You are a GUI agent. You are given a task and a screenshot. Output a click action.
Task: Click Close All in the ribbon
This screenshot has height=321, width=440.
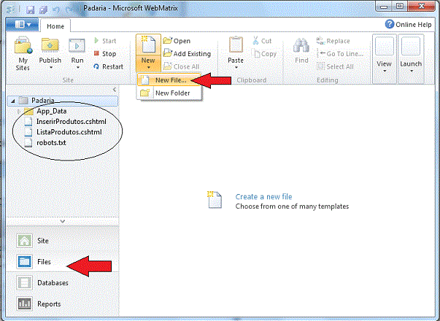coord(181,67)
